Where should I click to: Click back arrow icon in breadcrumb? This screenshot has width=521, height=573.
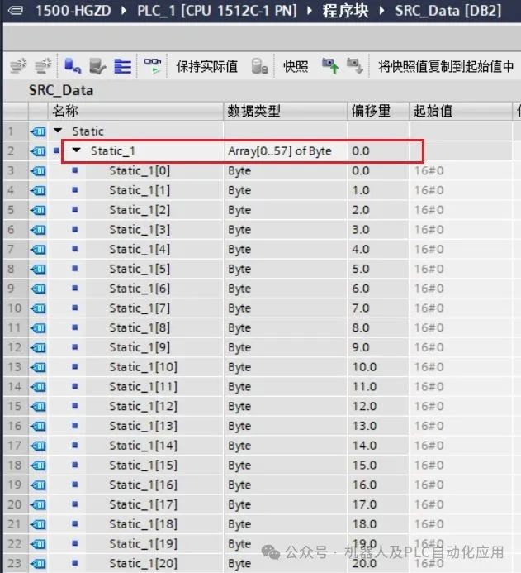16,10
